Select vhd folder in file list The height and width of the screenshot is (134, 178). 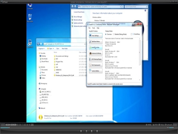point(56,67)
